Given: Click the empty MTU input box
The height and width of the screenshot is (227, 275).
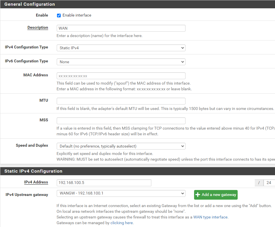Looking at the screenshot, I should point(121,101).
